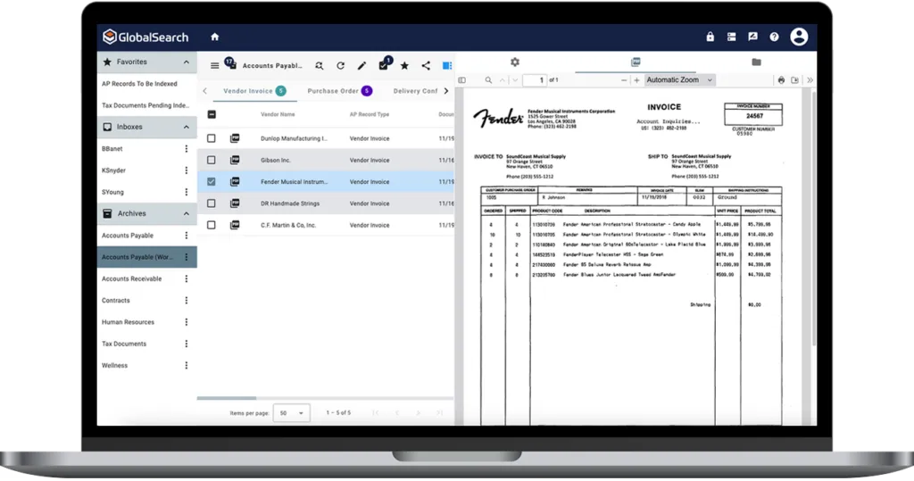This screenshot has width=914, height=481.
Task: Open the Accounts Receivable archive
Action: 132,278
